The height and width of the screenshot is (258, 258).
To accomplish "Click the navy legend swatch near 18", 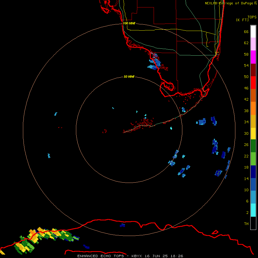I will pos(253,172).
